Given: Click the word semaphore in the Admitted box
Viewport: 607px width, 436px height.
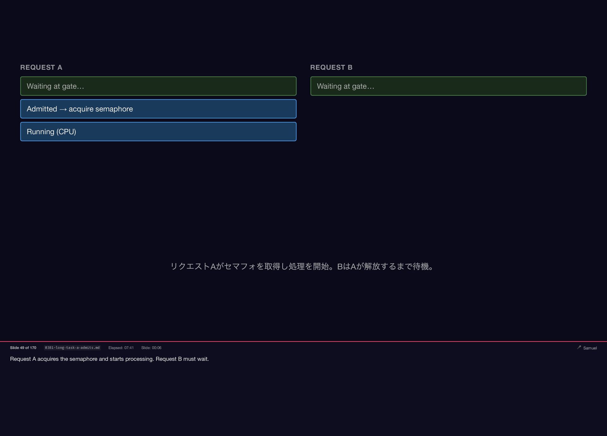Looking at the screenshot, I should [x=114, y=109].
